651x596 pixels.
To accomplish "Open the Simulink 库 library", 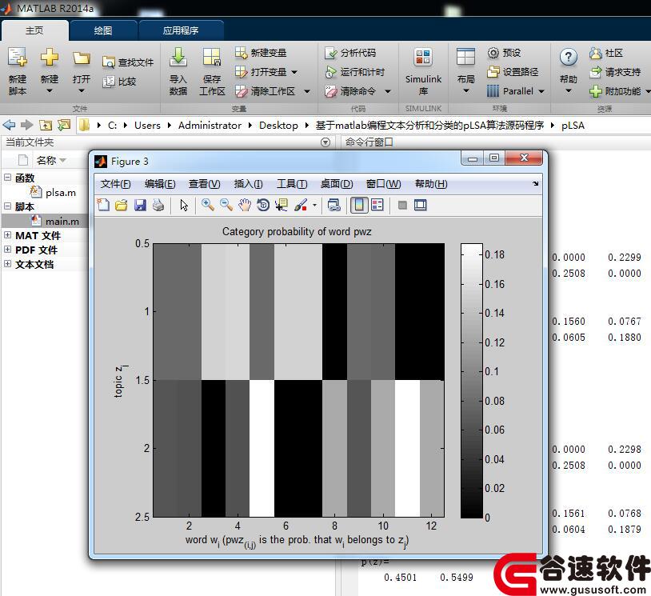I will pos(423,71).
